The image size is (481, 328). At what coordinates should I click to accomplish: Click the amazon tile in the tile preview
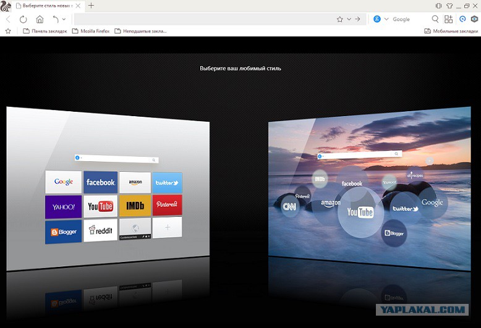click(x=135, y=182)
